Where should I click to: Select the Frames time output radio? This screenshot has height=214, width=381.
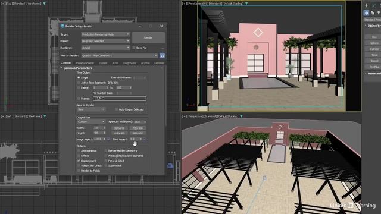click(x=79, y=99)
